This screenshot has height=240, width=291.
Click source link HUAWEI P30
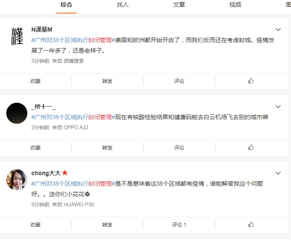[x=79, y=205]
